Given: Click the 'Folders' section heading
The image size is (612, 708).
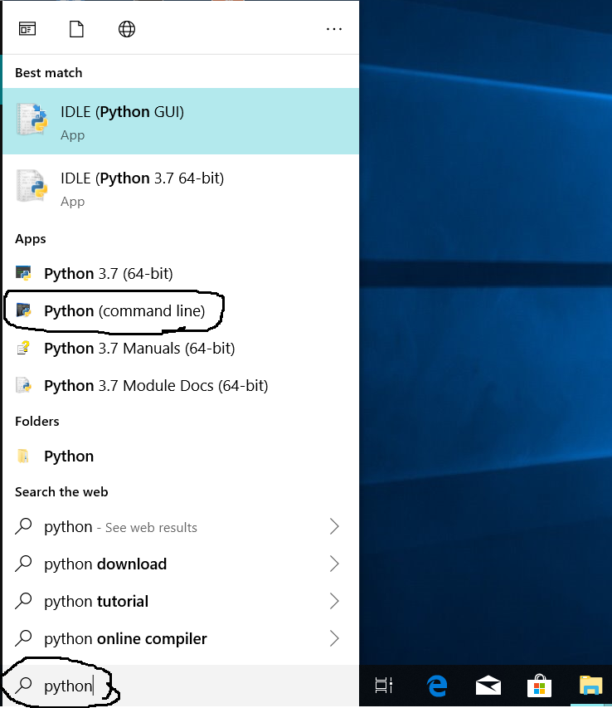Looking at the screenshot, I should click(37, 422).
